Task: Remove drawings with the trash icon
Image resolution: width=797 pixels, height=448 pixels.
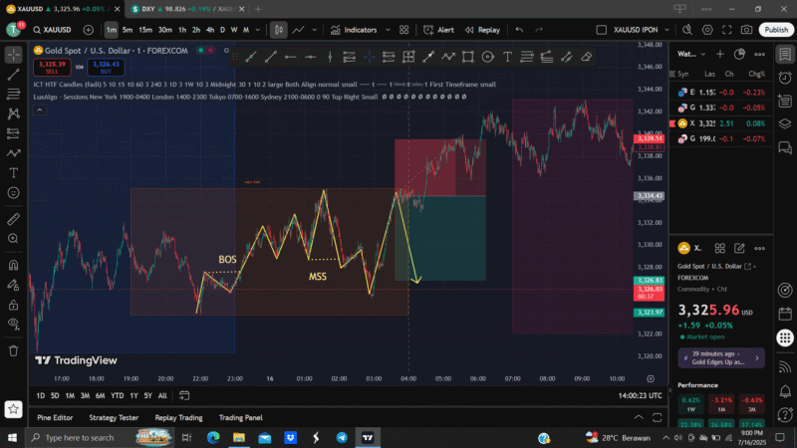Action: pyautogui.click(x=14, y=349)
